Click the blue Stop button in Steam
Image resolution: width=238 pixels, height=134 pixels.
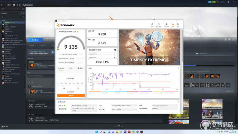click(35, 40)
